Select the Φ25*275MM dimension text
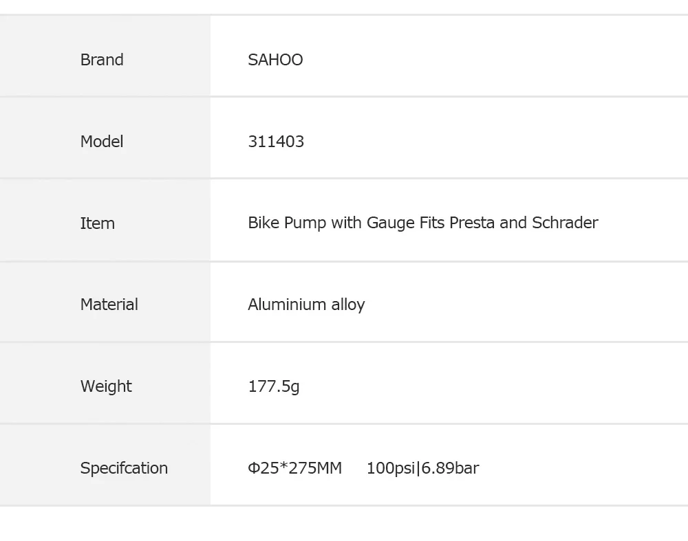Viewport: 688px width, 541px height. [295, 467]
